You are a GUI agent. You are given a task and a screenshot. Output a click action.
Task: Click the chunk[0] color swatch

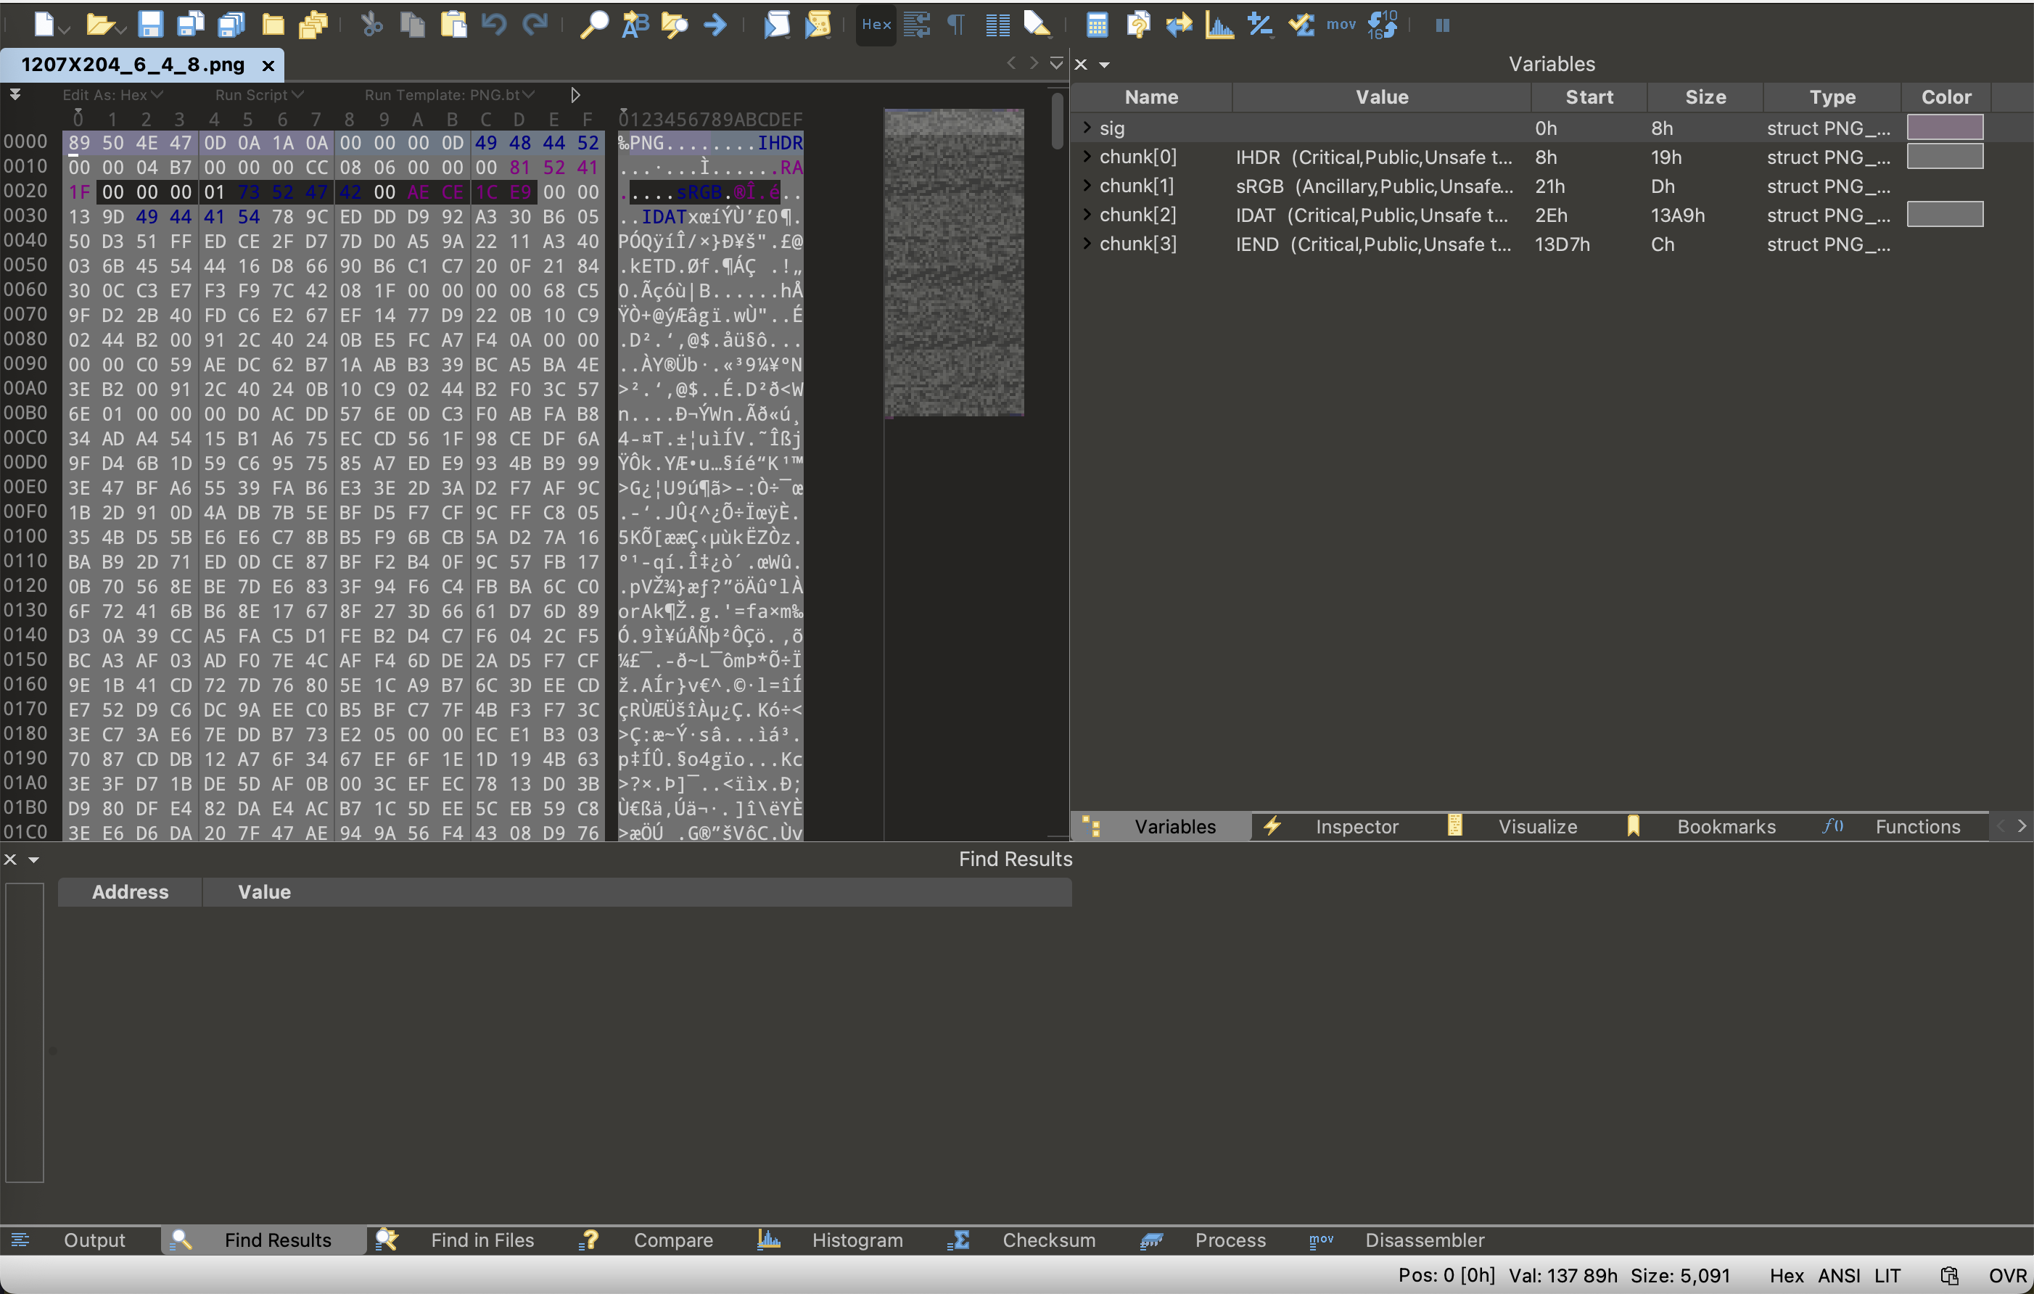click(x=1945, y=156)
